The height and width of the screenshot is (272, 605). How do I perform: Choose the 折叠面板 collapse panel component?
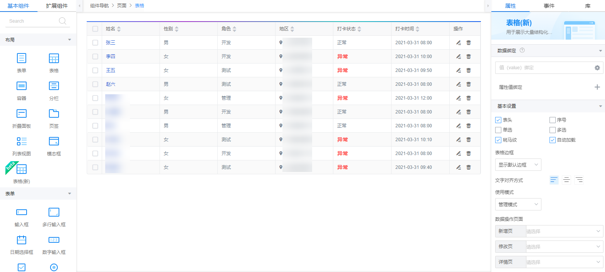point(22,114)
